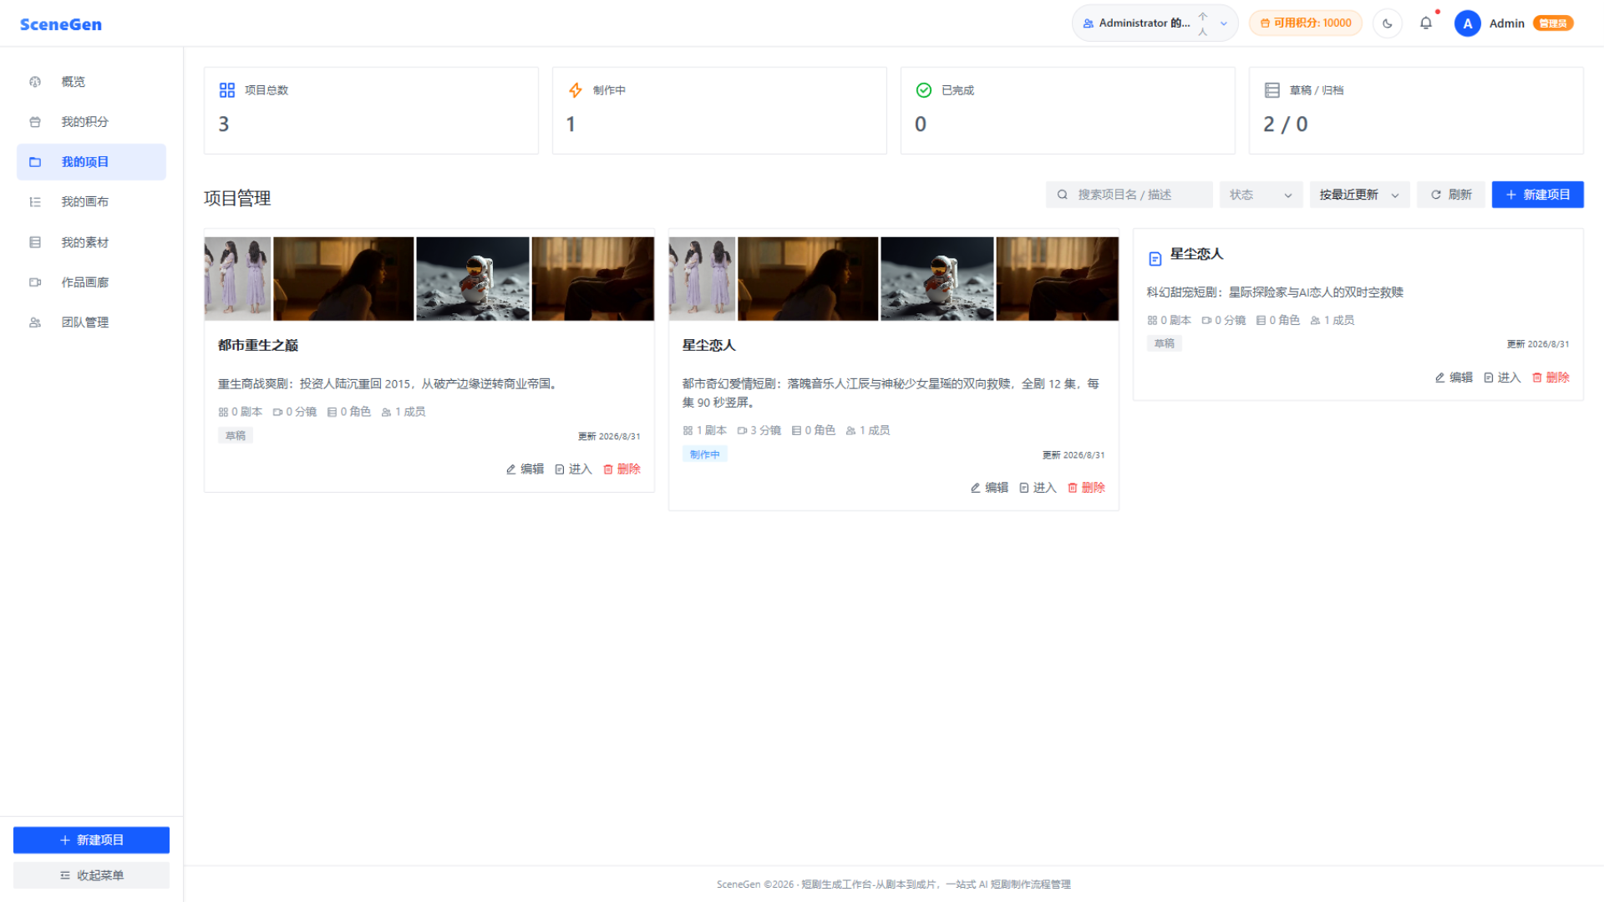
Task: Delete the 制作中 星尘恋人 project
Action: tap(1086, 488)
